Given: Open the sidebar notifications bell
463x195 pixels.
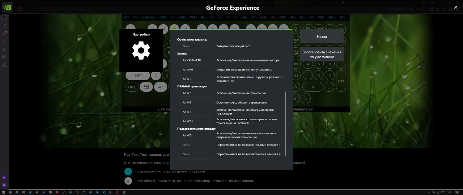Looking at the screenshot, I should point(4,33).
